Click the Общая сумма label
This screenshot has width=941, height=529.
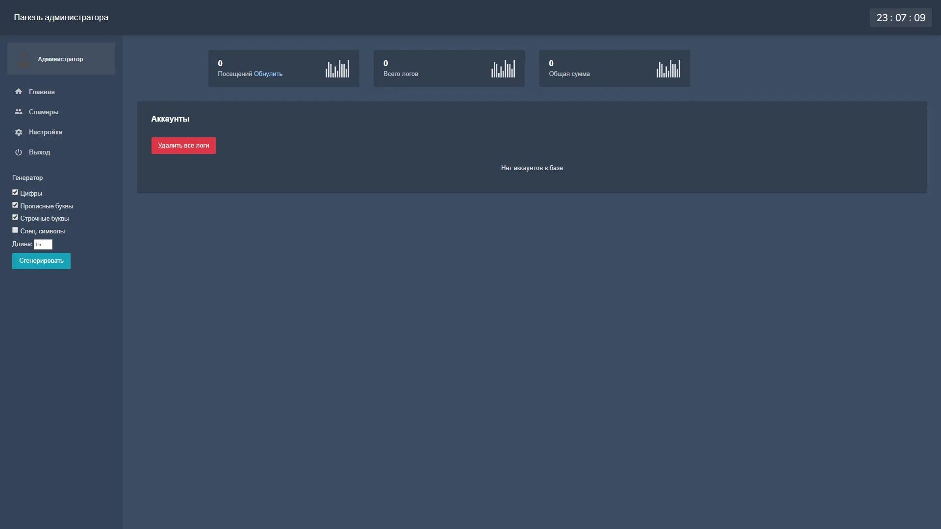click(x=569, y=74)
